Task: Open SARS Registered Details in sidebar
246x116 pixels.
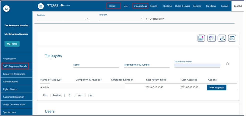Action: pyautogui.click(x=15, y=66)
